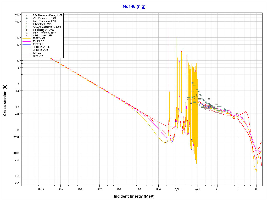Click the chart title Nd146 (n,g)
268x201 pixels.
134,7
